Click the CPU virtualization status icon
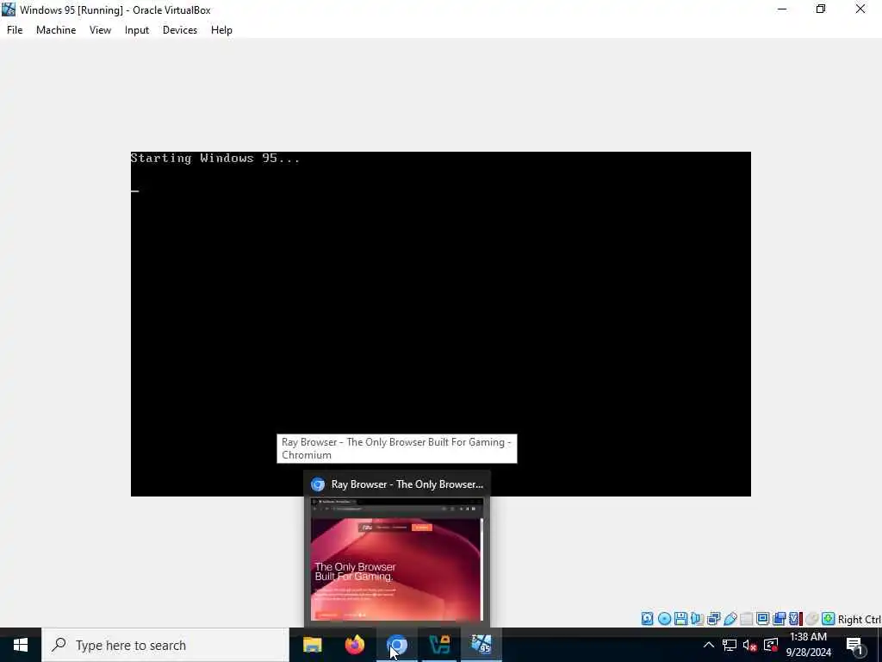This screenshot has height=662, width=882. tap(795, 619)
